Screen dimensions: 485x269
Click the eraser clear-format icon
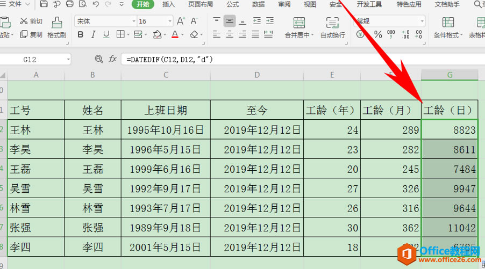point(194,34)
